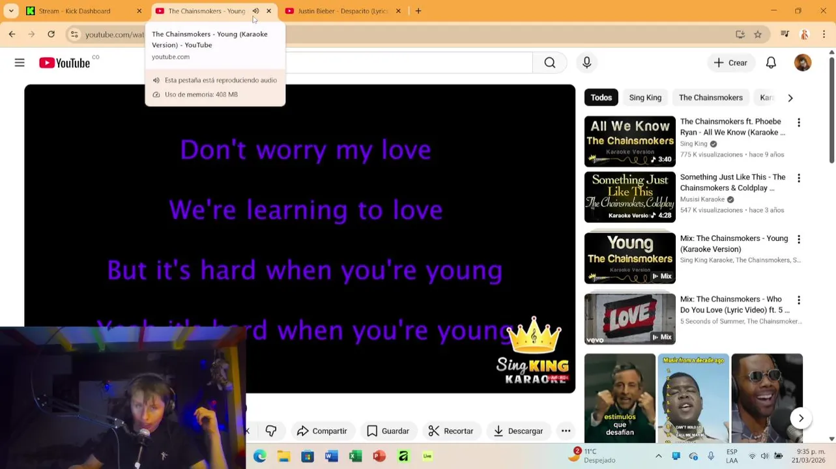Open options for All We Know video
The width and height of the screenshot is (836, 469).
pos(799,122)
